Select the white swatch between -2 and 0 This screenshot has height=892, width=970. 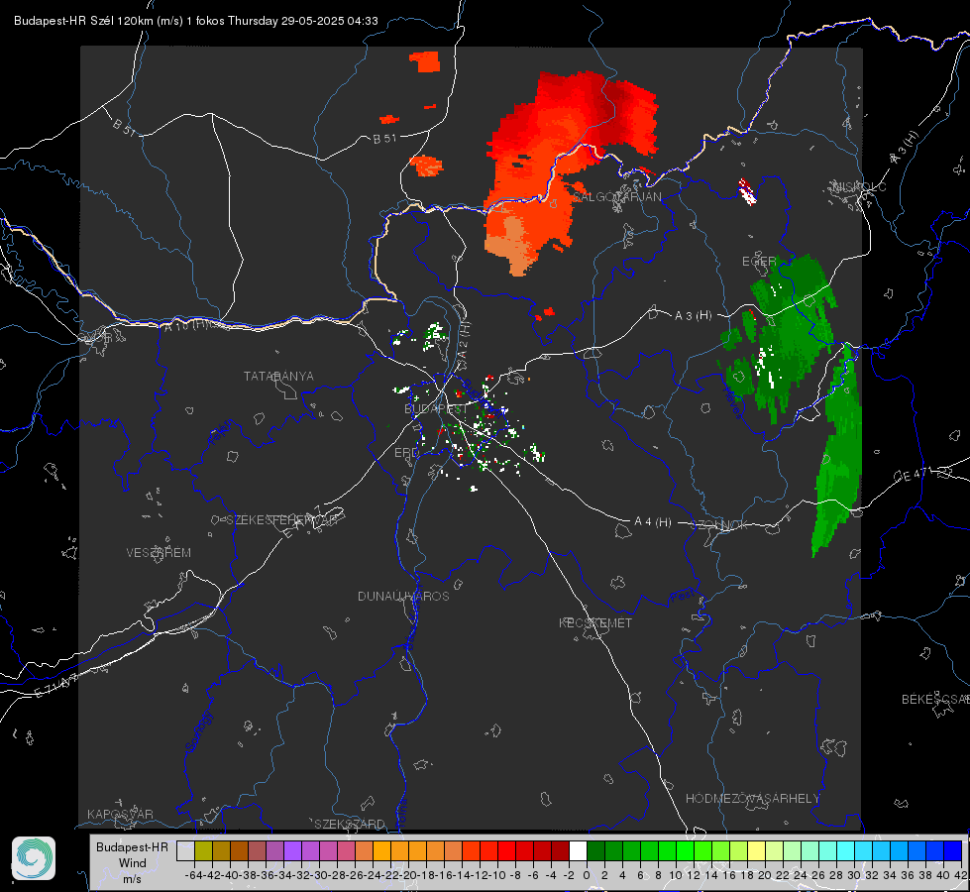tap(578, 850)
